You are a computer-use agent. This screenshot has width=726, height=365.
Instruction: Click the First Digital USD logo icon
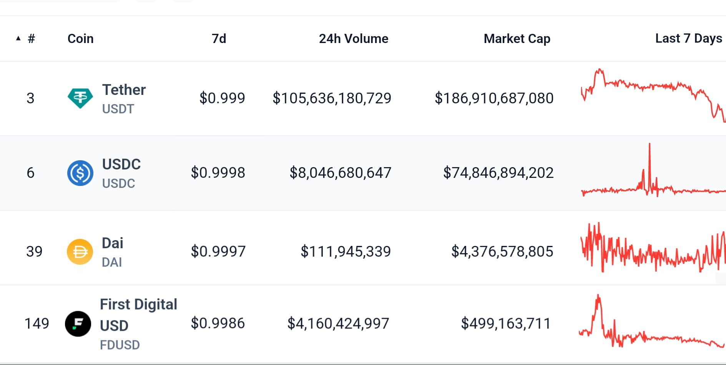78,324
